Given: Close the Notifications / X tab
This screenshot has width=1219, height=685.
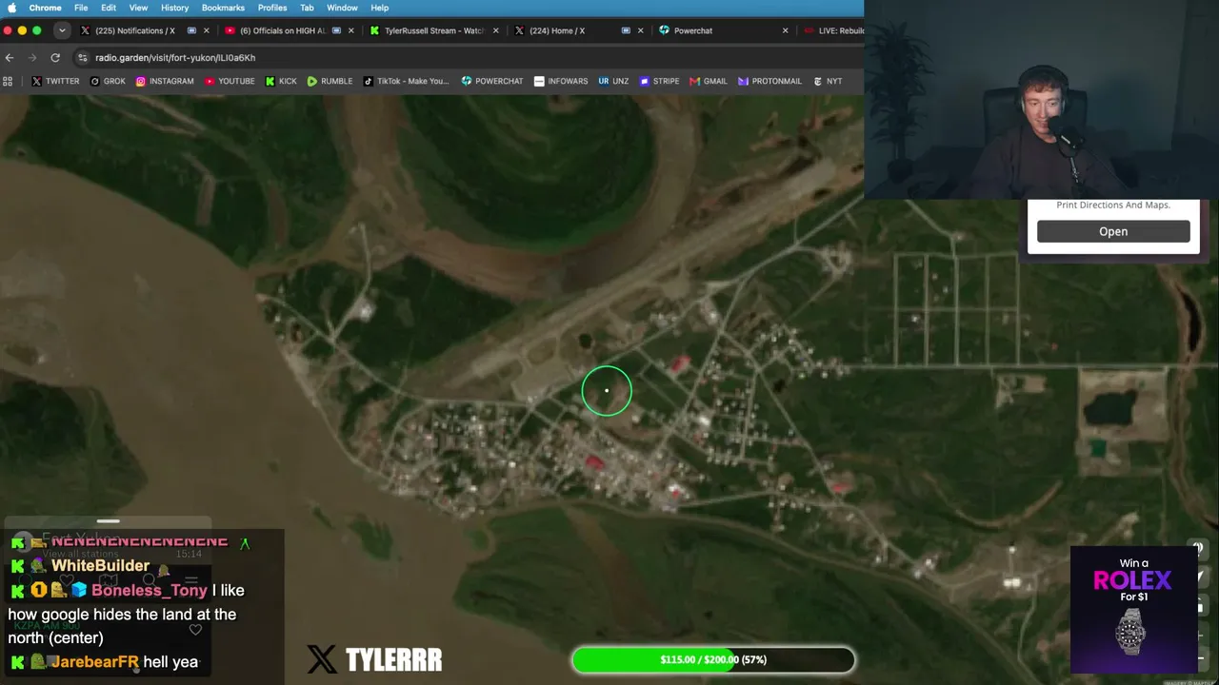Looking at the screenshot, I should click(x=206, y=30).
